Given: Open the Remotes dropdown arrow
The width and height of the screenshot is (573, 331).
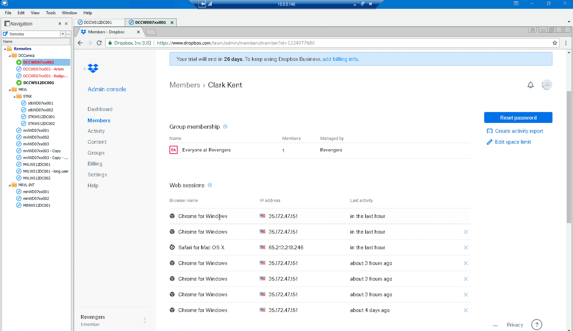Looking at the screenshot, I should click(x=62, y=34).
